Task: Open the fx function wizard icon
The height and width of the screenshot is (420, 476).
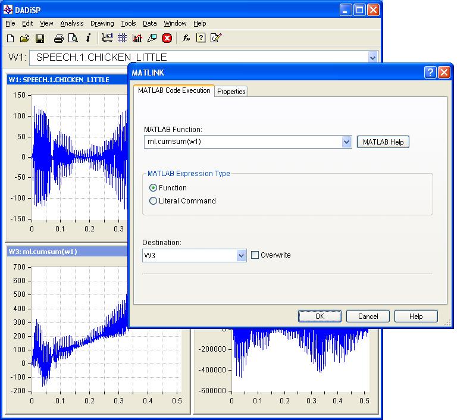Action: coord(186,38)
